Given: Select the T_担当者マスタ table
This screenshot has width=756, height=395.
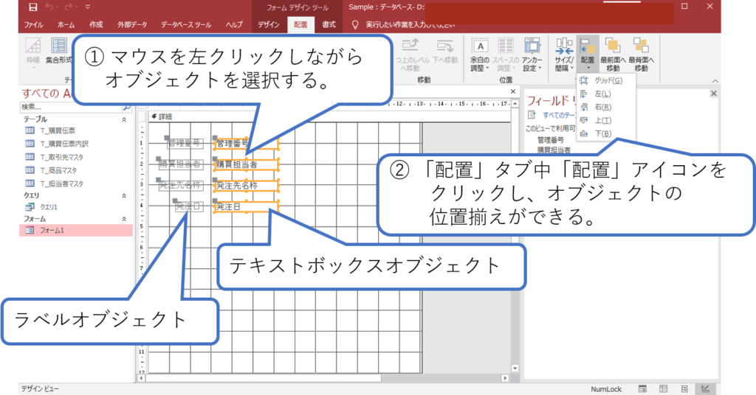Looking at the screenshot, I should (x=76, y=183).
